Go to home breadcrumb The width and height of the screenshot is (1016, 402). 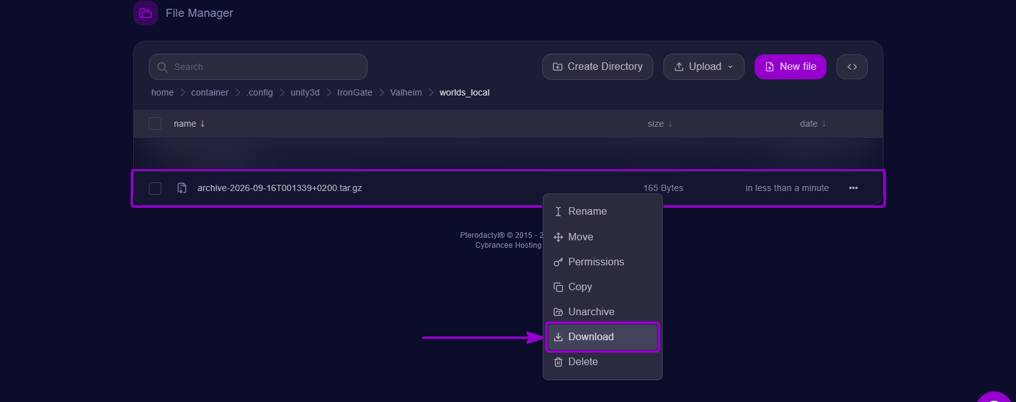(163, 92)
